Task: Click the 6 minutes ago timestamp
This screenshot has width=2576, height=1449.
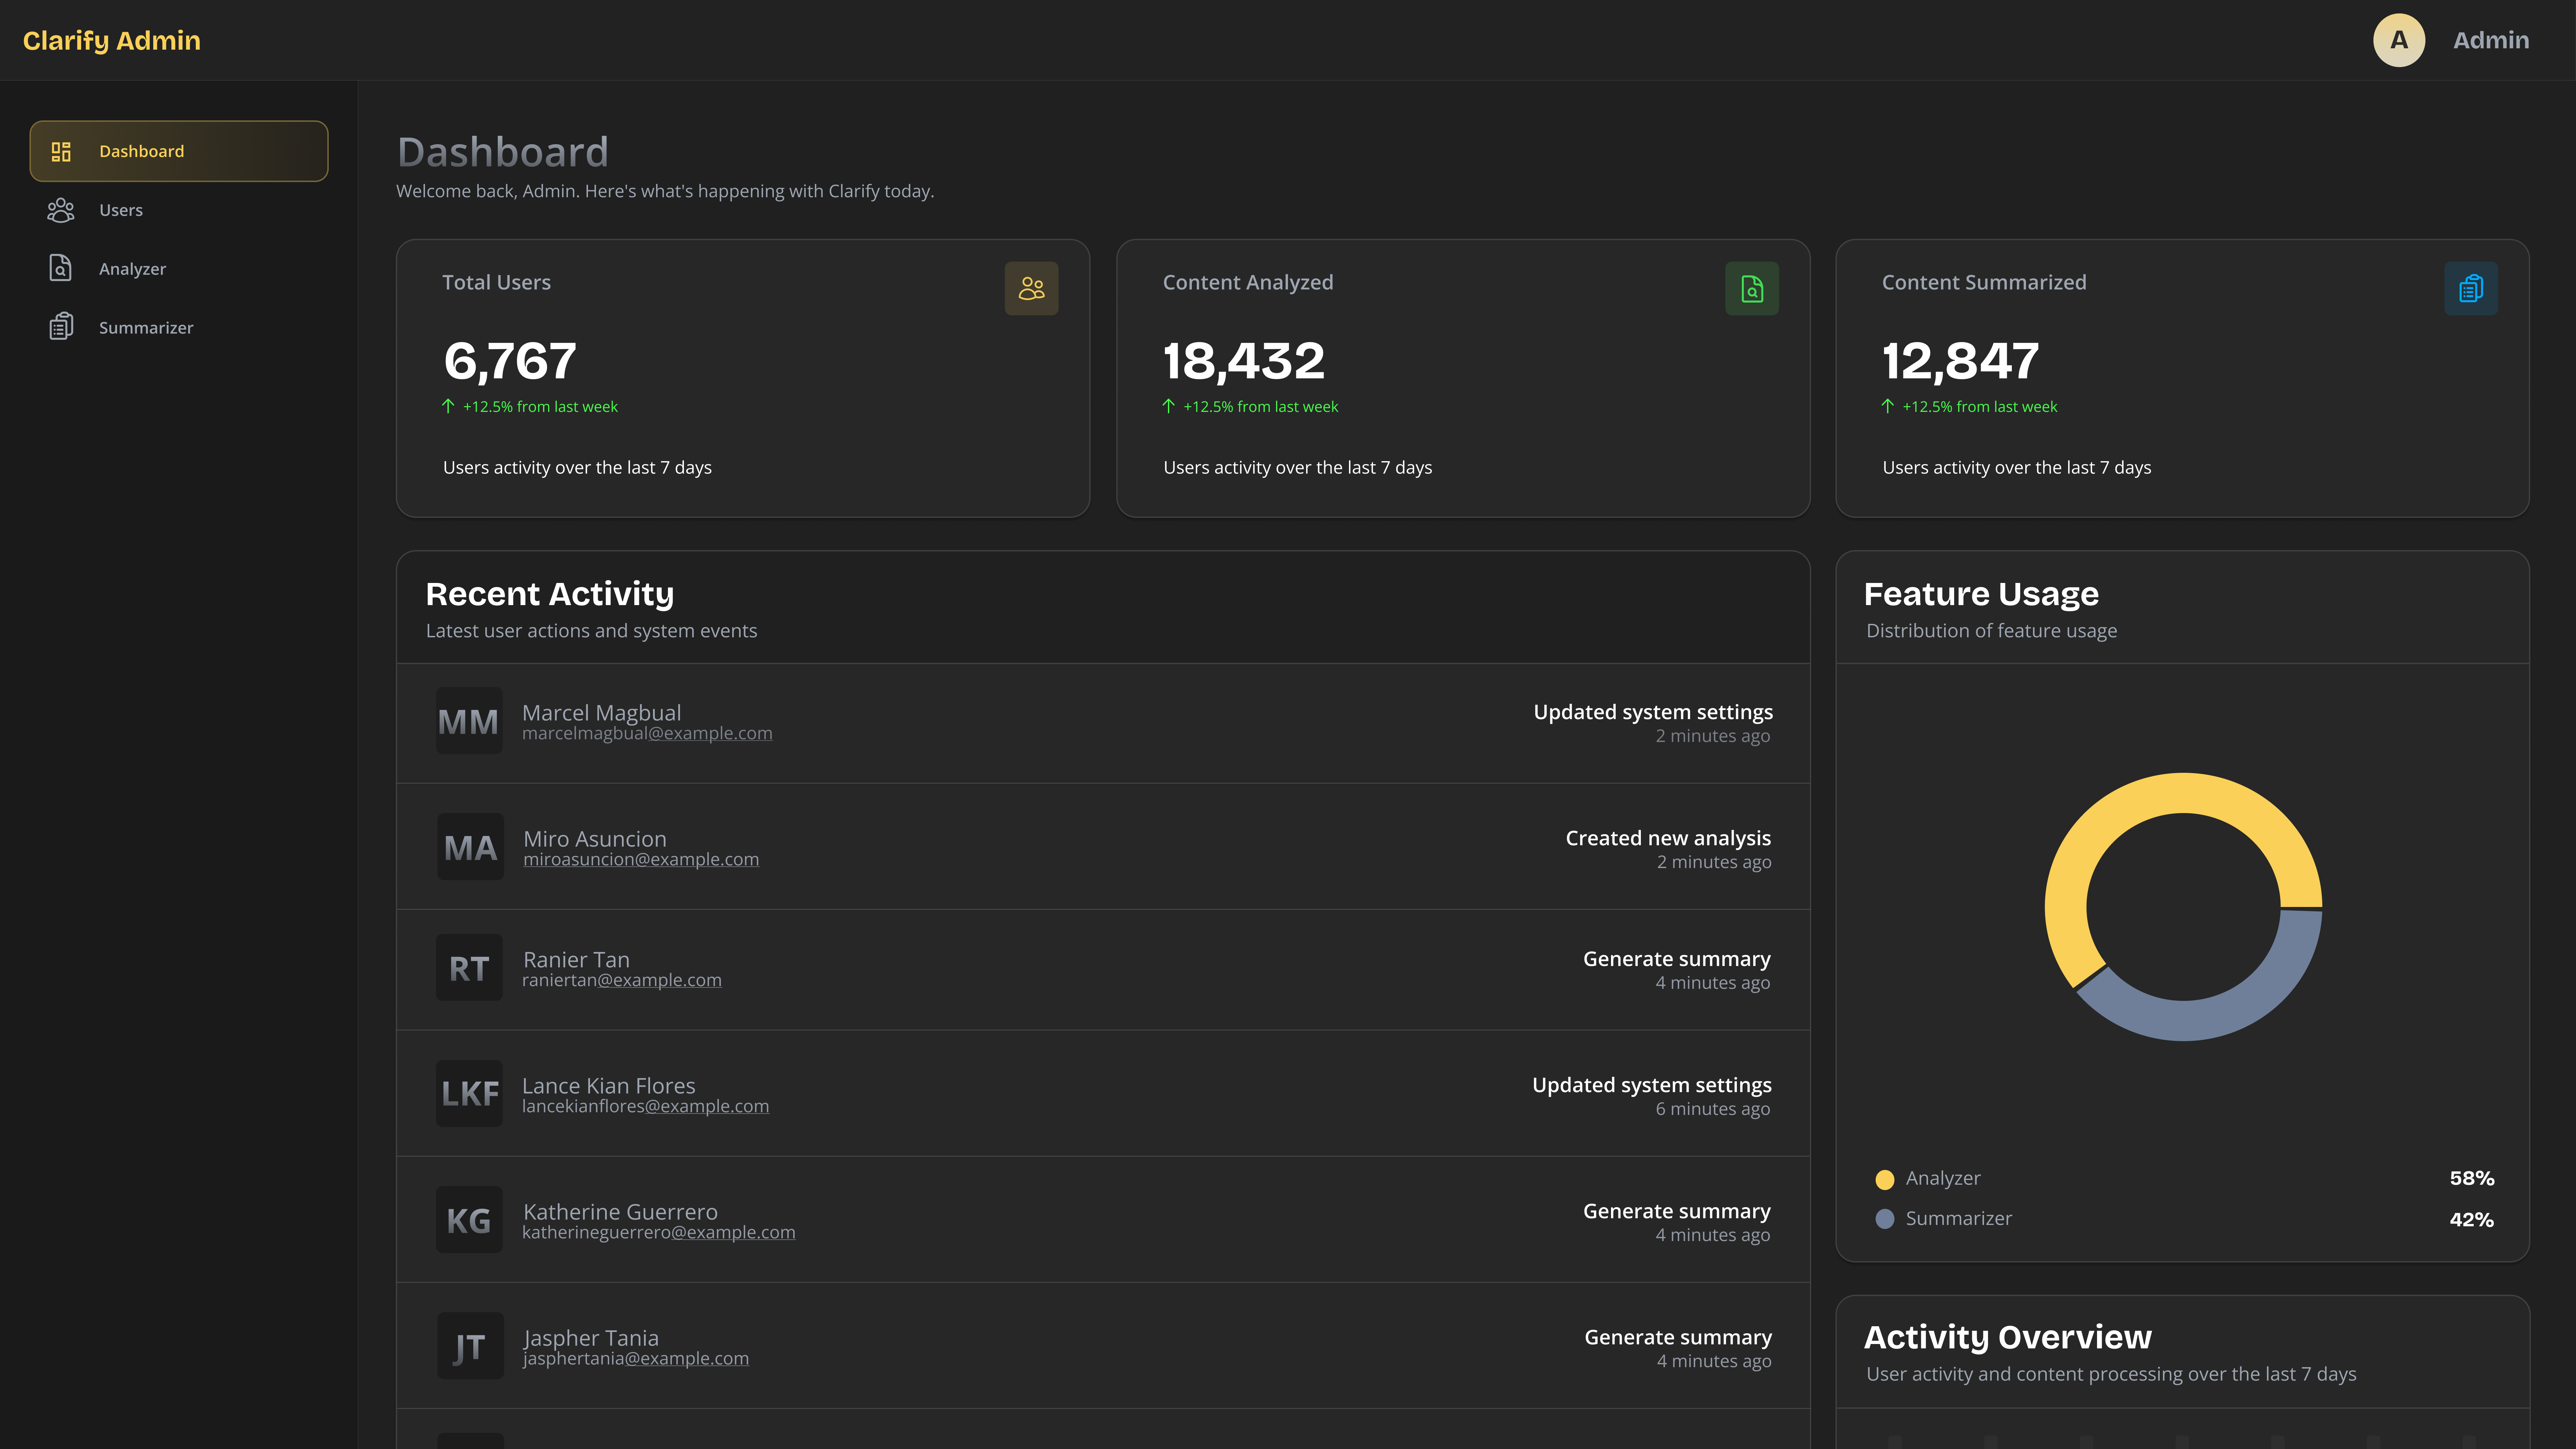Action: [1713, 1109]
